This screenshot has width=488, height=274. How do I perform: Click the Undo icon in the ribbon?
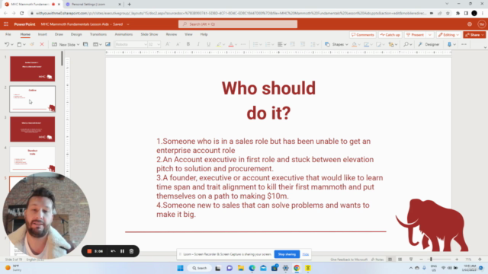pyautogui.click(x=7, y=44)
